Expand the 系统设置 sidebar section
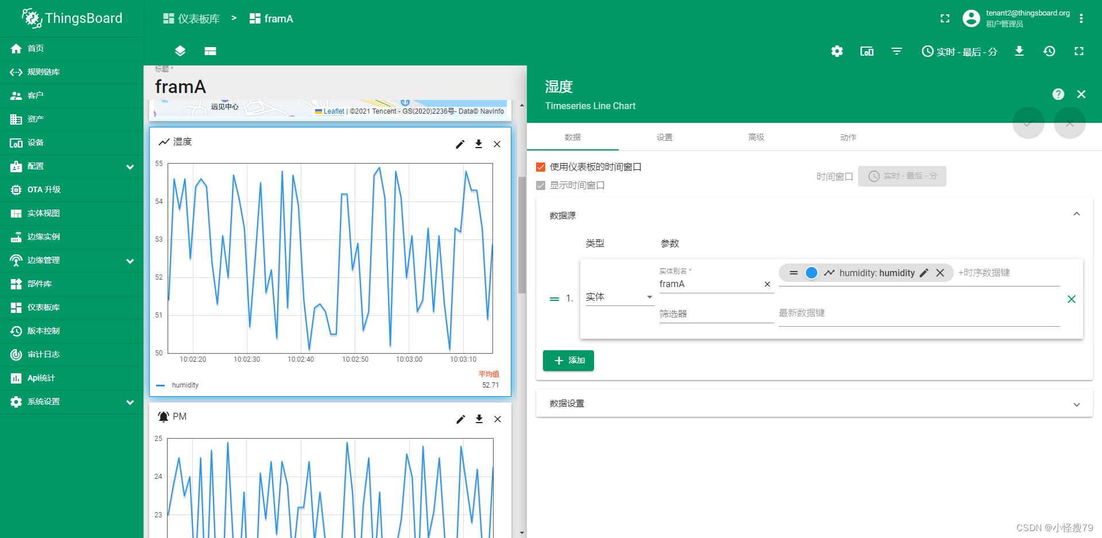This screenshot has width=1102, height=538. tap(72, 401)
